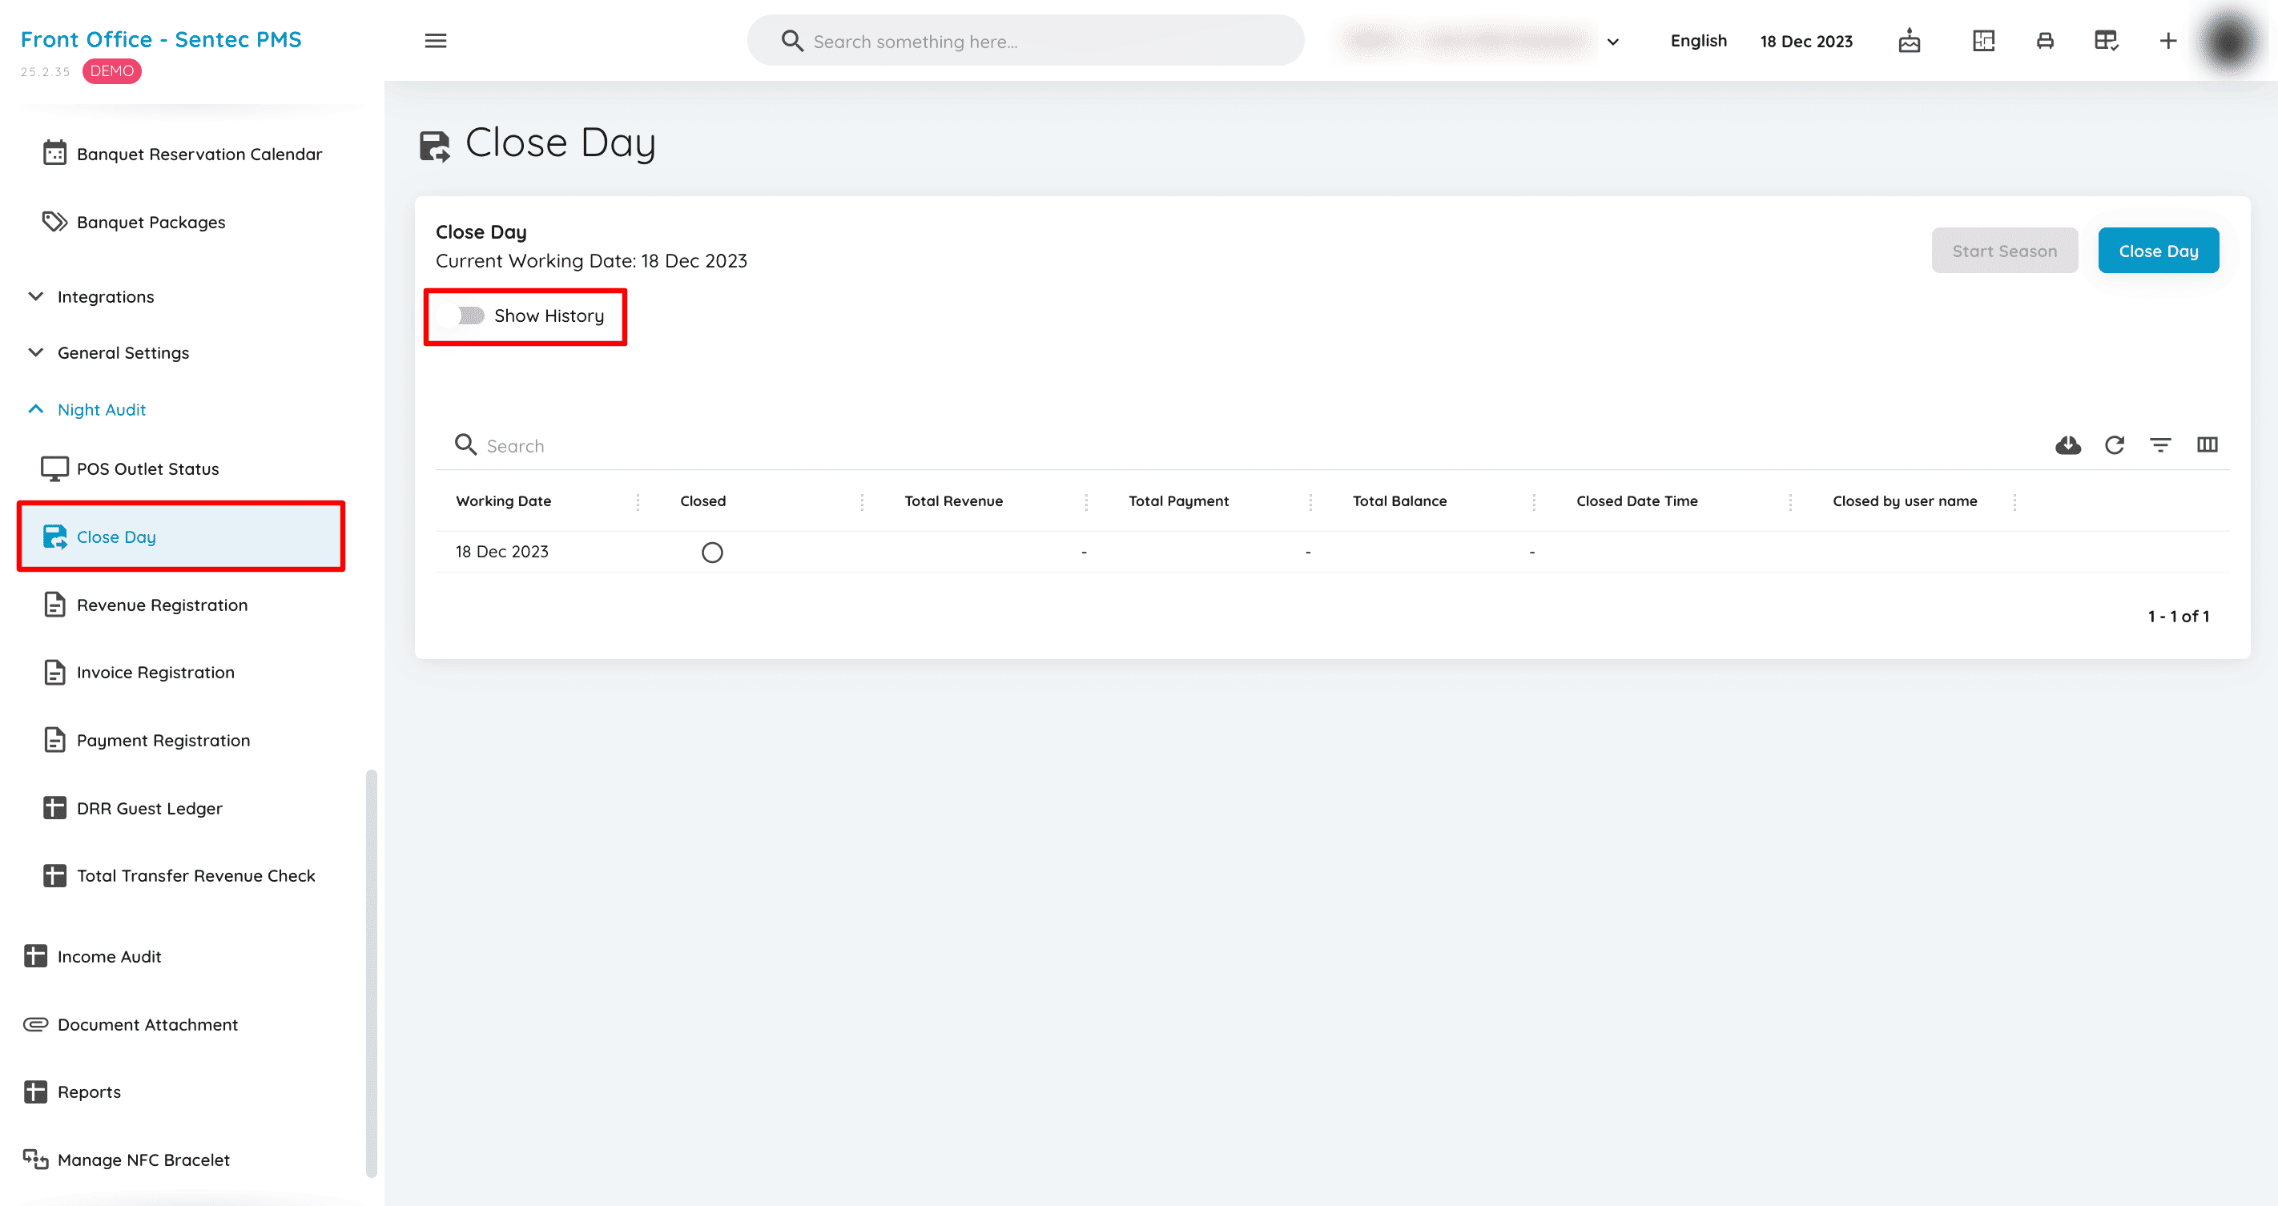Click the Document Attachment paperclip icon
2278x1206 pixels.
35,1024
